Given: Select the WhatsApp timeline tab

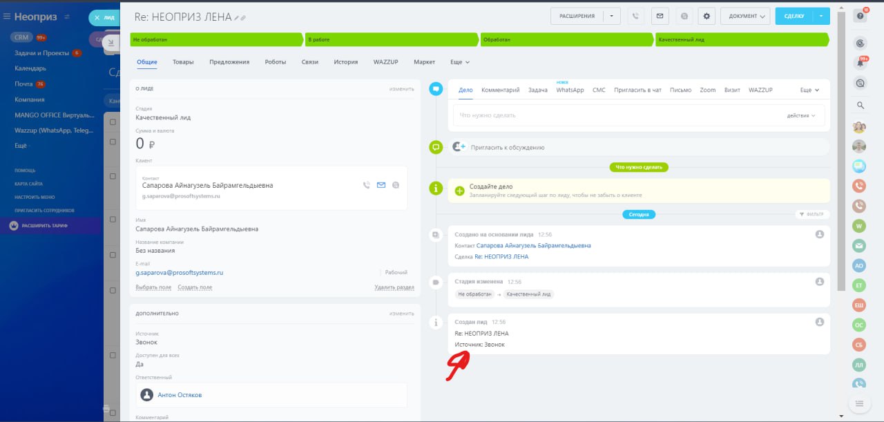Looking at the screenshot, I should coord(570,90).
